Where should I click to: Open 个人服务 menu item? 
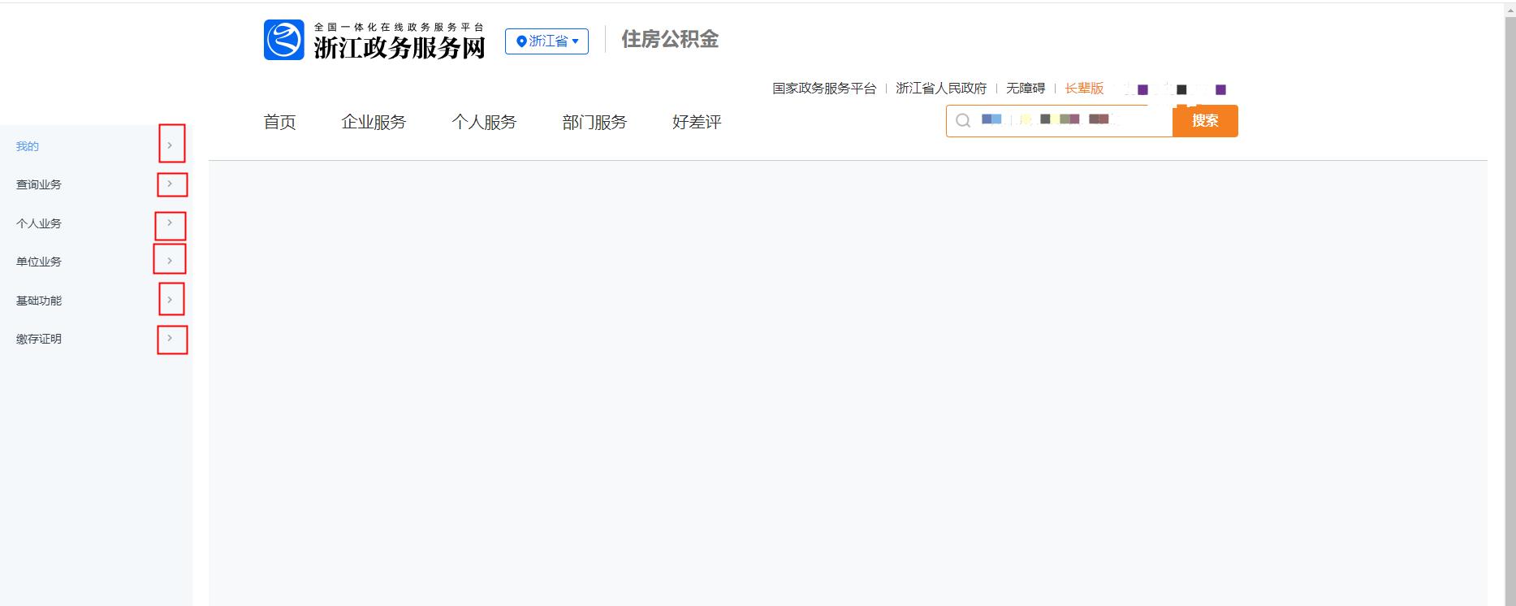484,122
